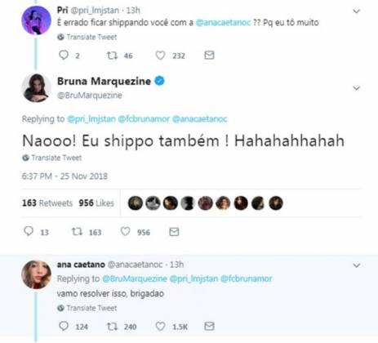View the 956 Likes list
Image resolution: width=378 pixels, height=343 pixels.
coord(96,203)
